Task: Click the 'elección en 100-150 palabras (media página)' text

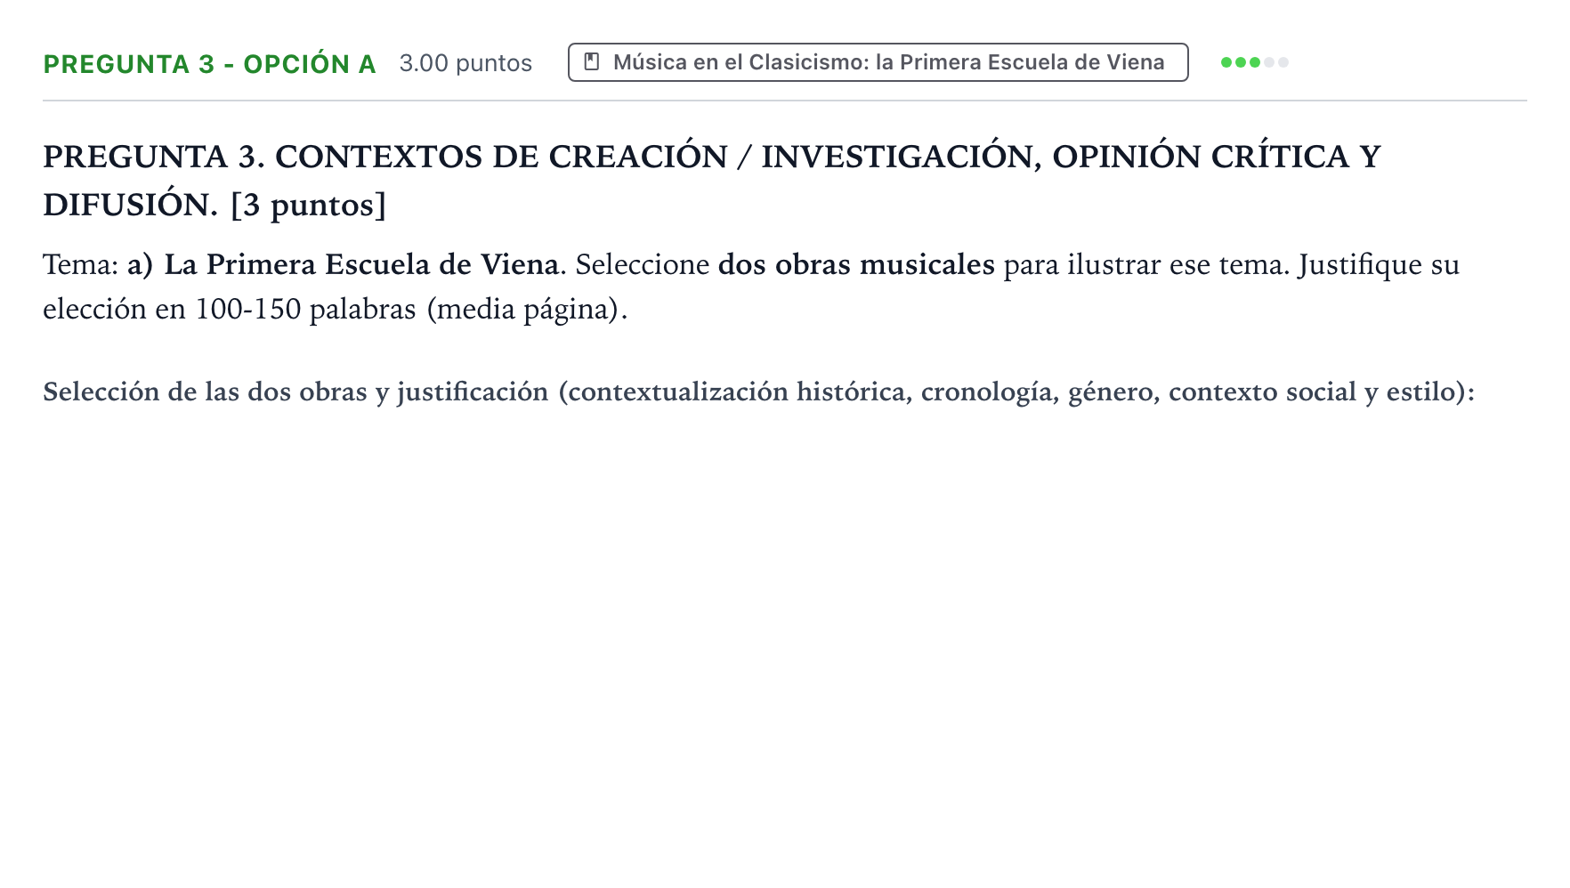Action: [x=336, y=310]
